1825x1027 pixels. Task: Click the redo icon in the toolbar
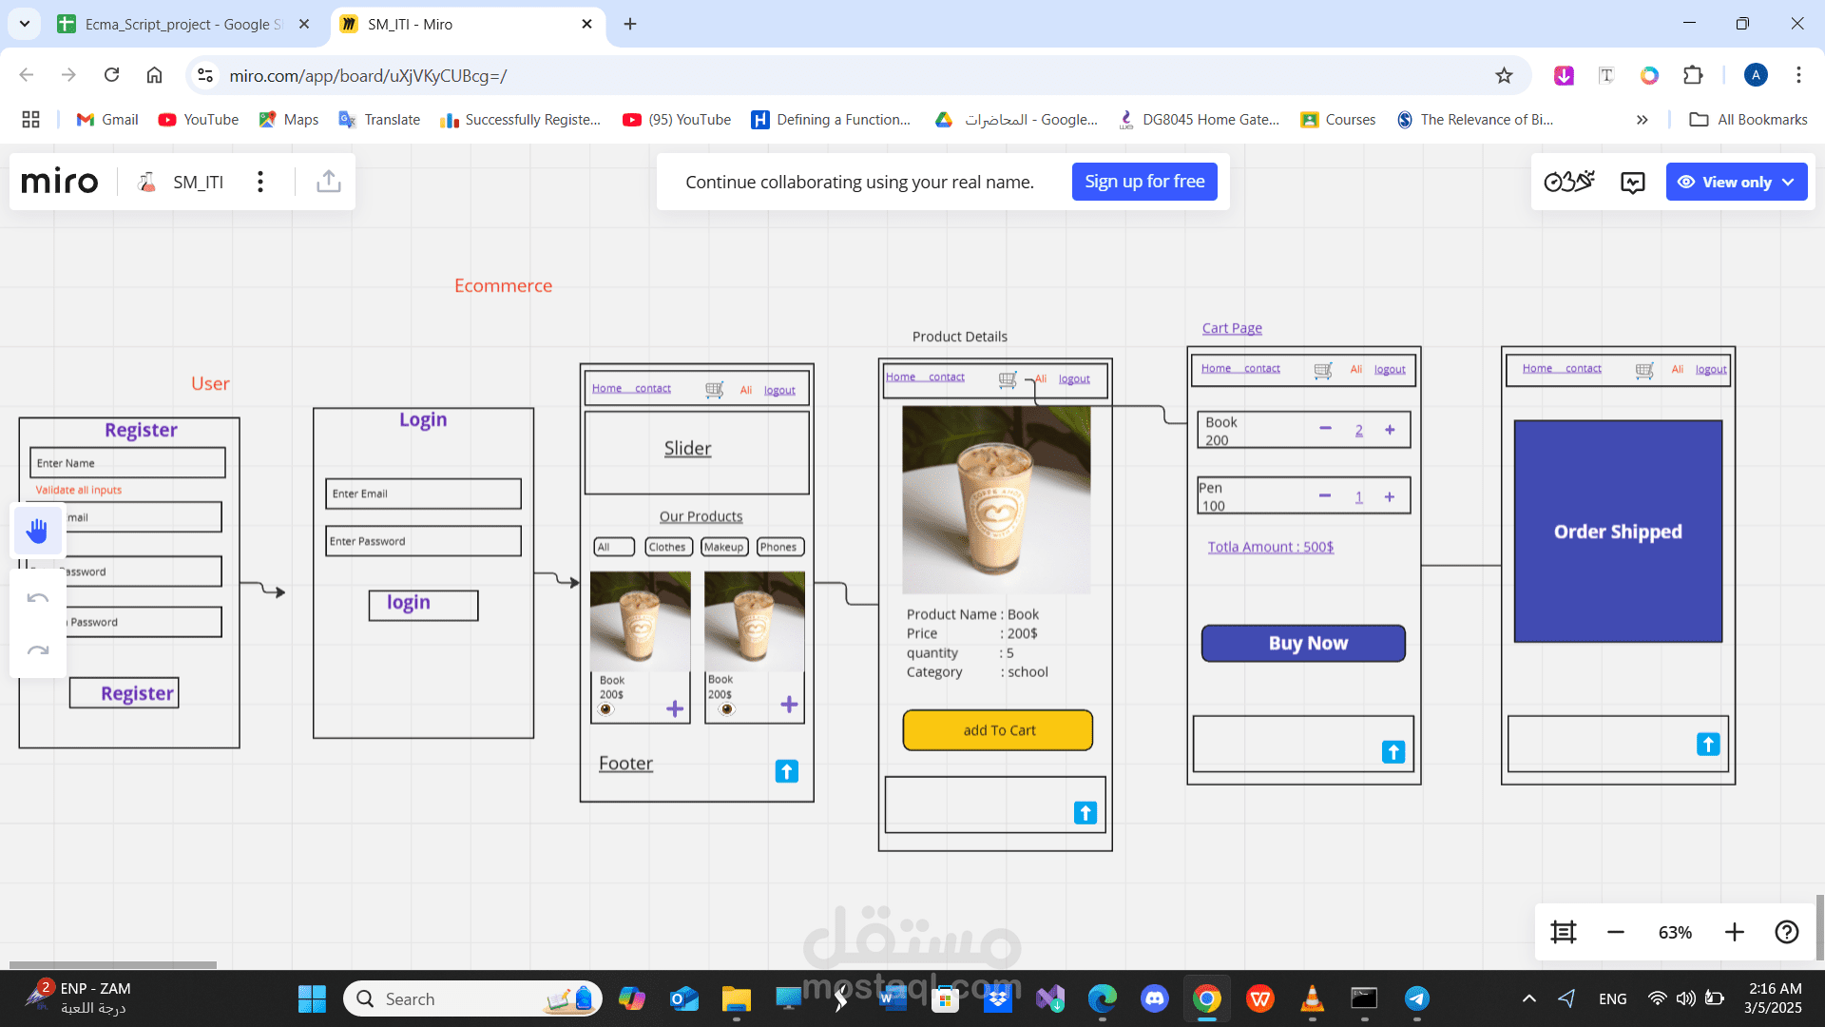point(37,650)
